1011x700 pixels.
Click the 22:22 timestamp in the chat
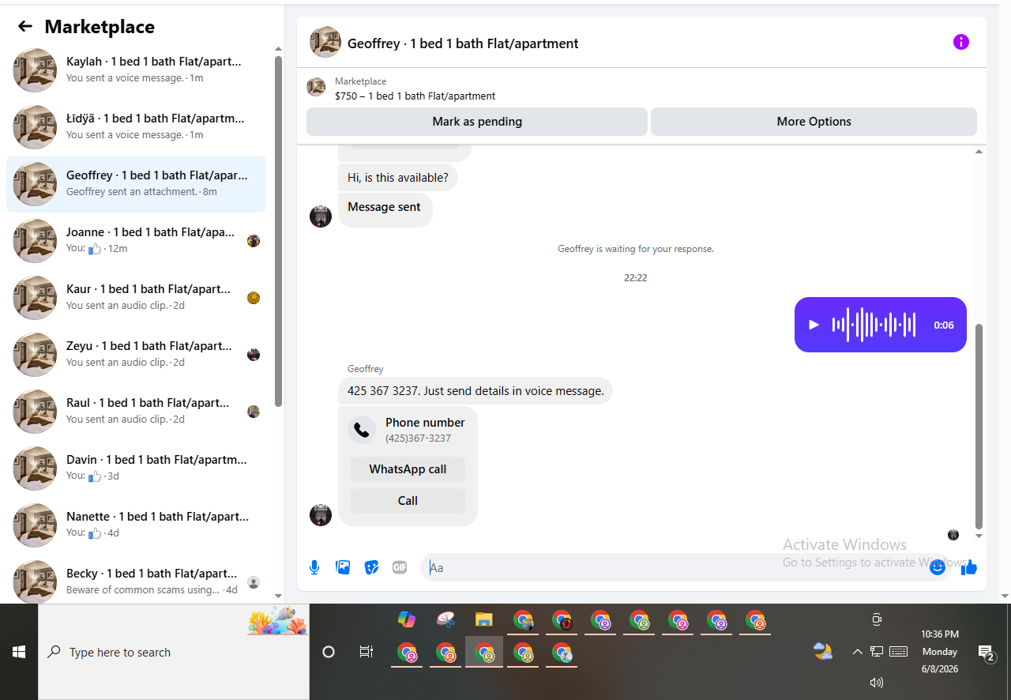[x=636, y=278]
